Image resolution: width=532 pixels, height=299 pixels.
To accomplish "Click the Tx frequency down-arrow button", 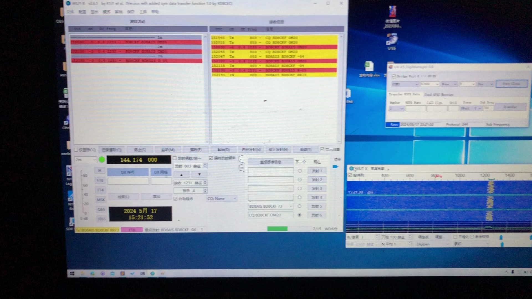I will tap(199, 174).
